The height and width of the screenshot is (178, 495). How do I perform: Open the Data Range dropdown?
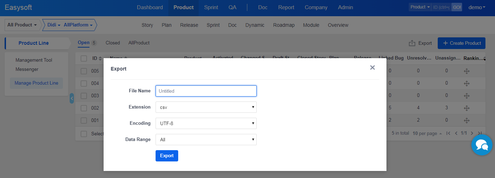tap(206, 140)
